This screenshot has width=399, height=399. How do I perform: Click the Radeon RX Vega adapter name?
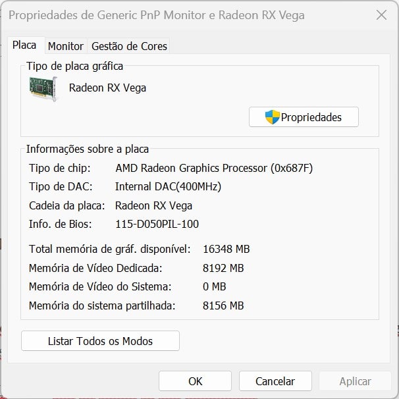click(x=107, y=88)
